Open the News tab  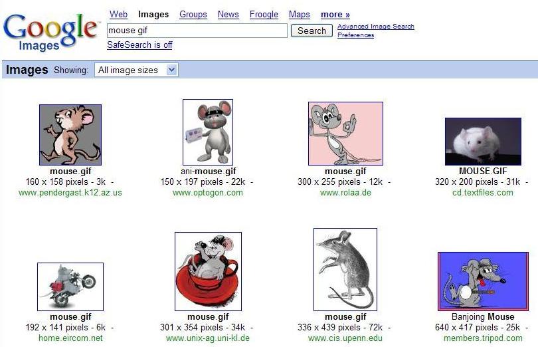[x=228, y=14]
